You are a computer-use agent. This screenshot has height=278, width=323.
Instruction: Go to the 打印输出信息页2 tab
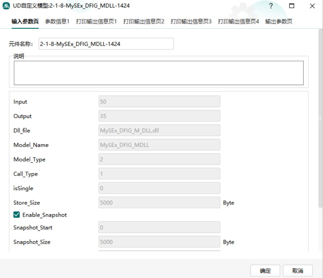point(143,22)
